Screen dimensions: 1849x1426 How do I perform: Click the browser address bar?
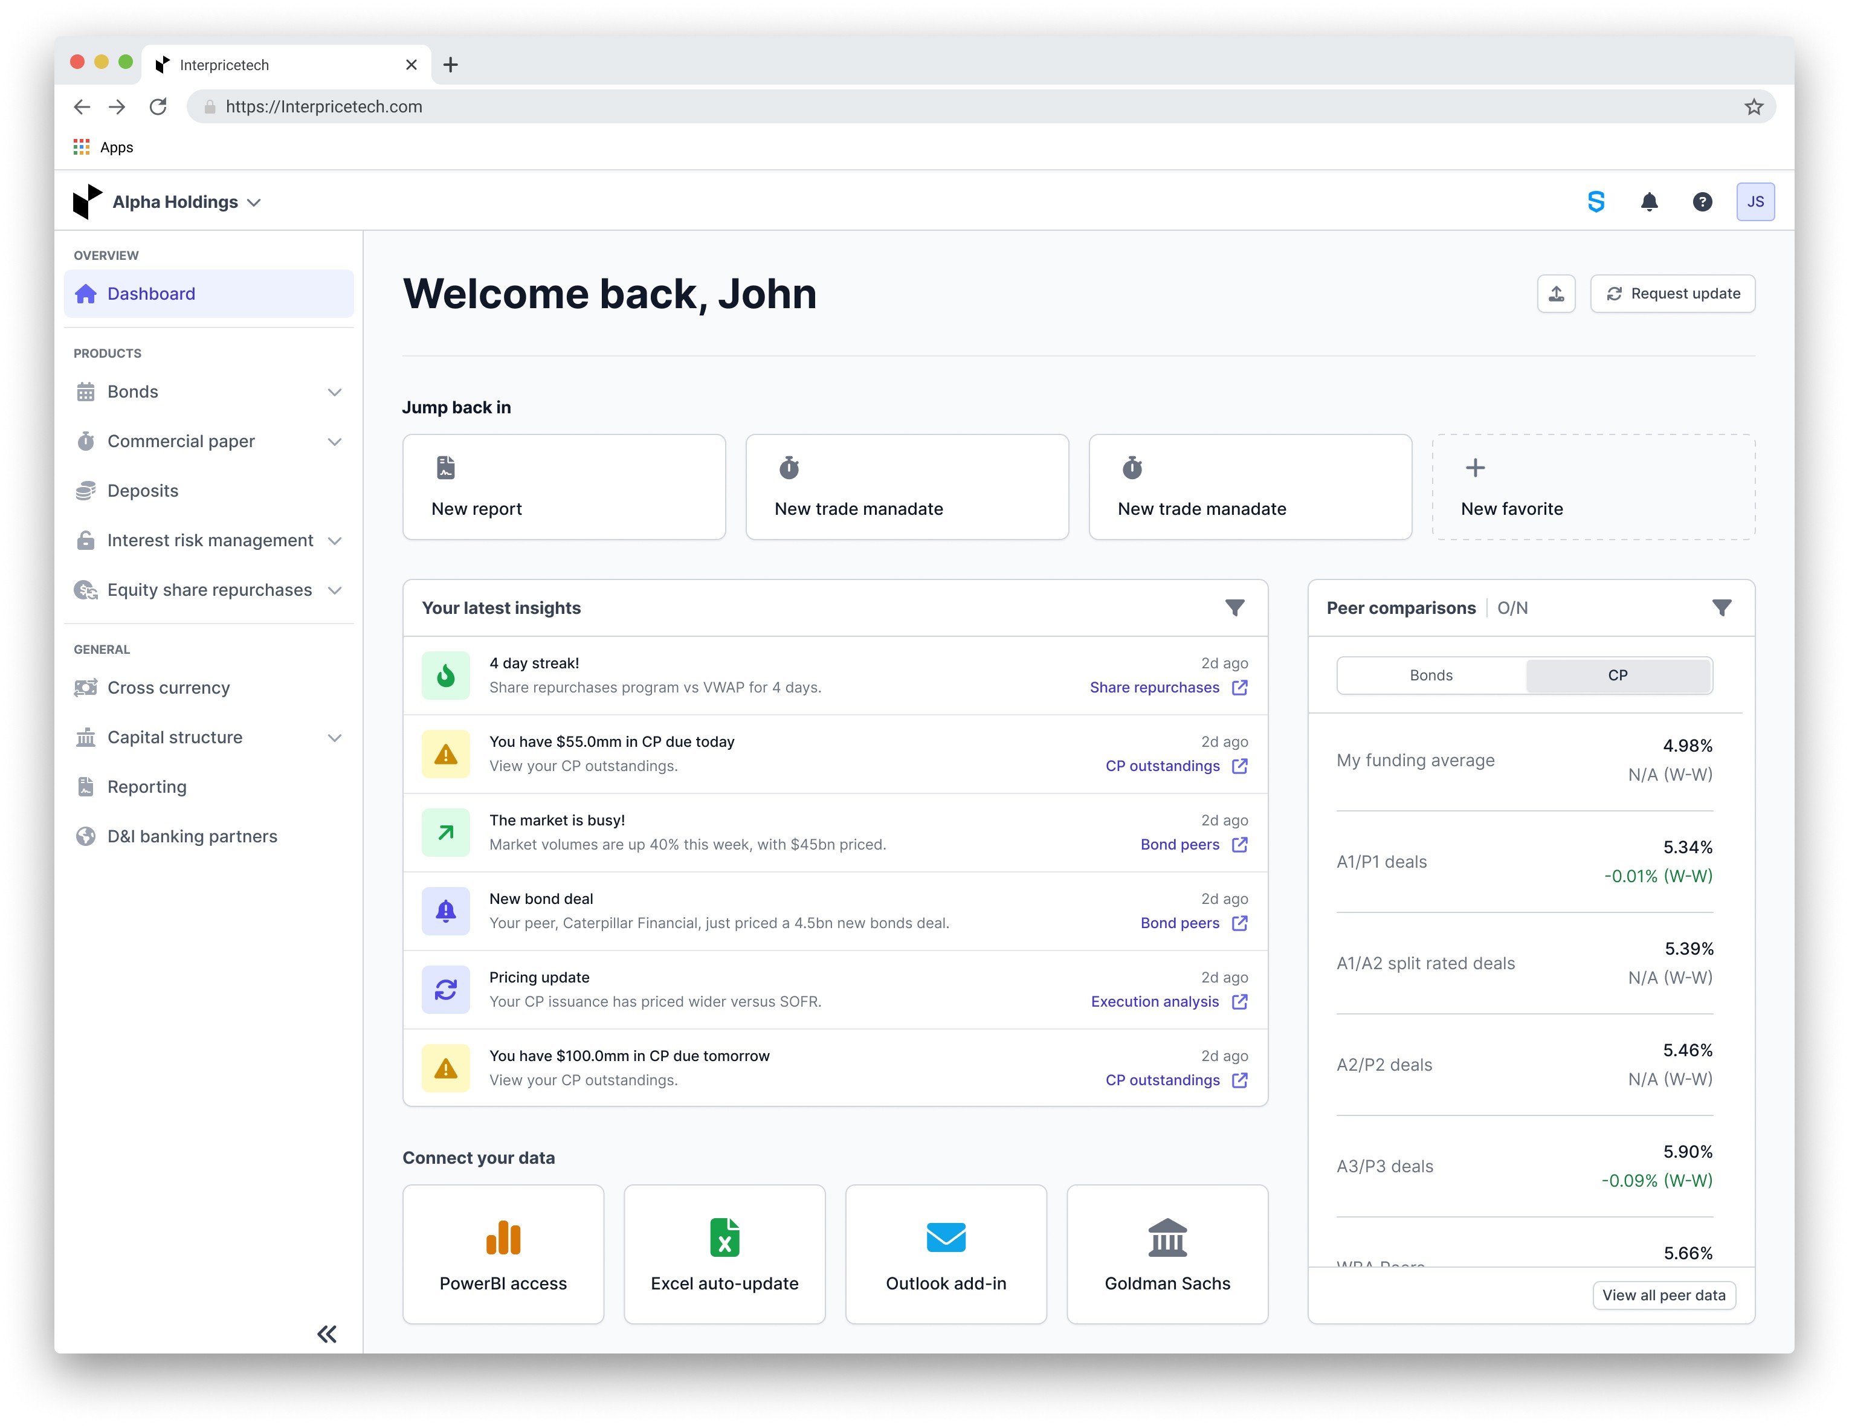tap(931, 107)
